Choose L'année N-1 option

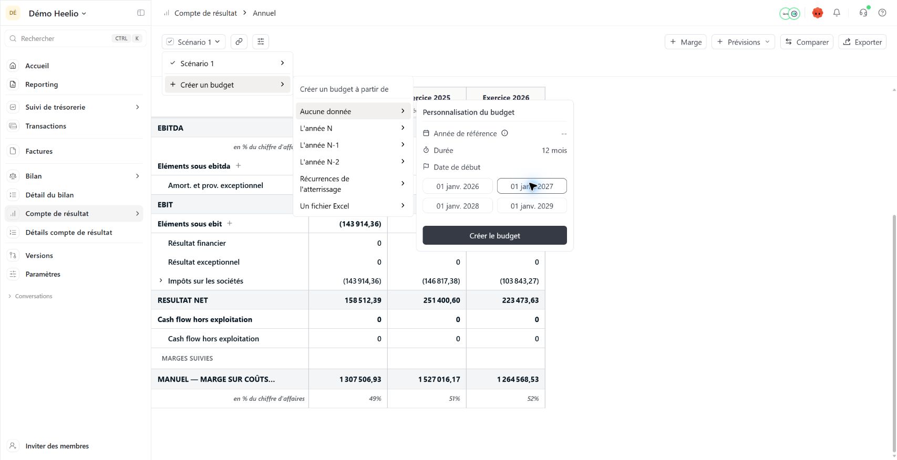pyautogui.click(x=353, y=145)
